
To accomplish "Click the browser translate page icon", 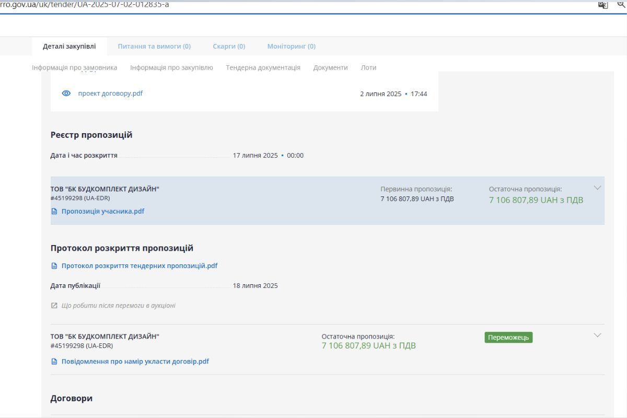I will tap(602, 5).
